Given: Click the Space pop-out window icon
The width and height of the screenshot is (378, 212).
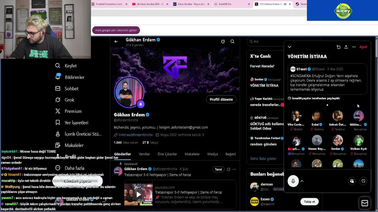Looking at the screenshot, I should (338, 47).
